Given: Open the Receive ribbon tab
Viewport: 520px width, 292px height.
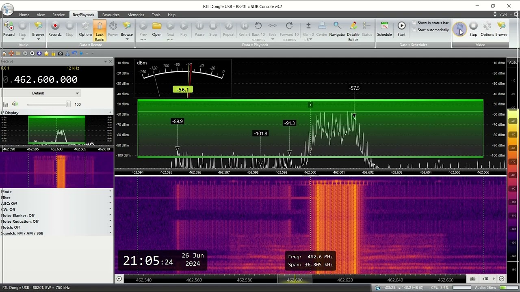Looking at the screenshot, I should pyautogui.click(x=58, y=15).
